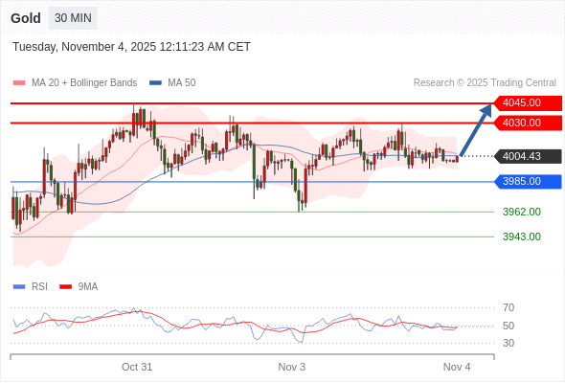
Task: Click the Oct 31 date axis label
Action: tap(137, 367)
